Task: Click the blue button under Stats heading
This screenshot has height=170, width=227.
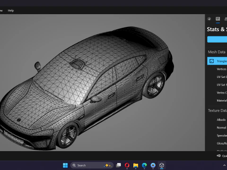Action: 217,39
